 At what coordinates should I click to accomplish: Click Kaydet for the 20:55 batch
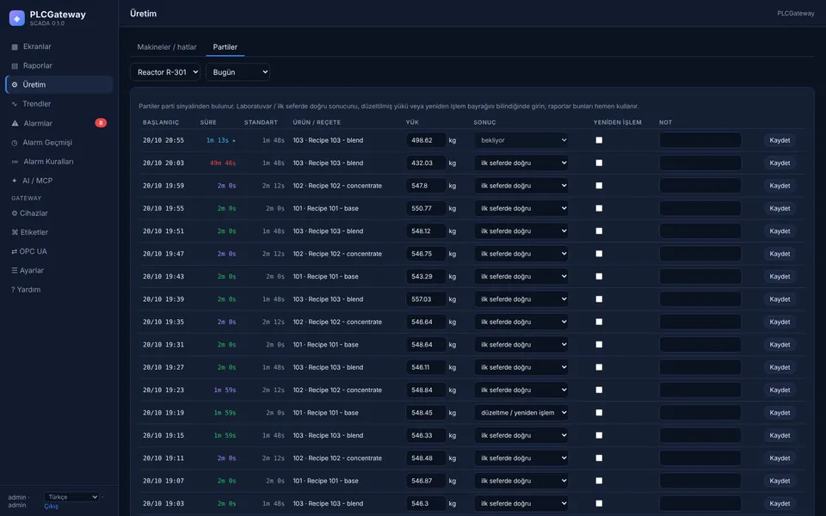(x=780, y=140)
